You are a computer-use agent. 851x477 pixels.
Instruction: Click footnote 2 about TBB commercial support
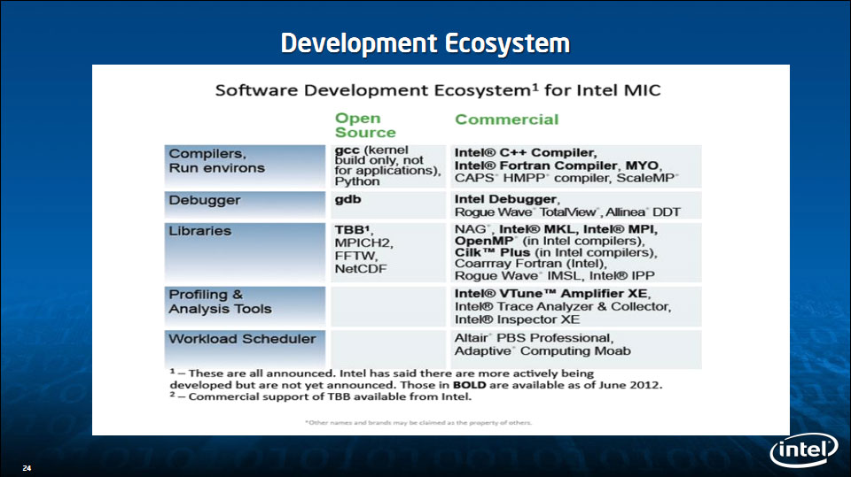320,396
